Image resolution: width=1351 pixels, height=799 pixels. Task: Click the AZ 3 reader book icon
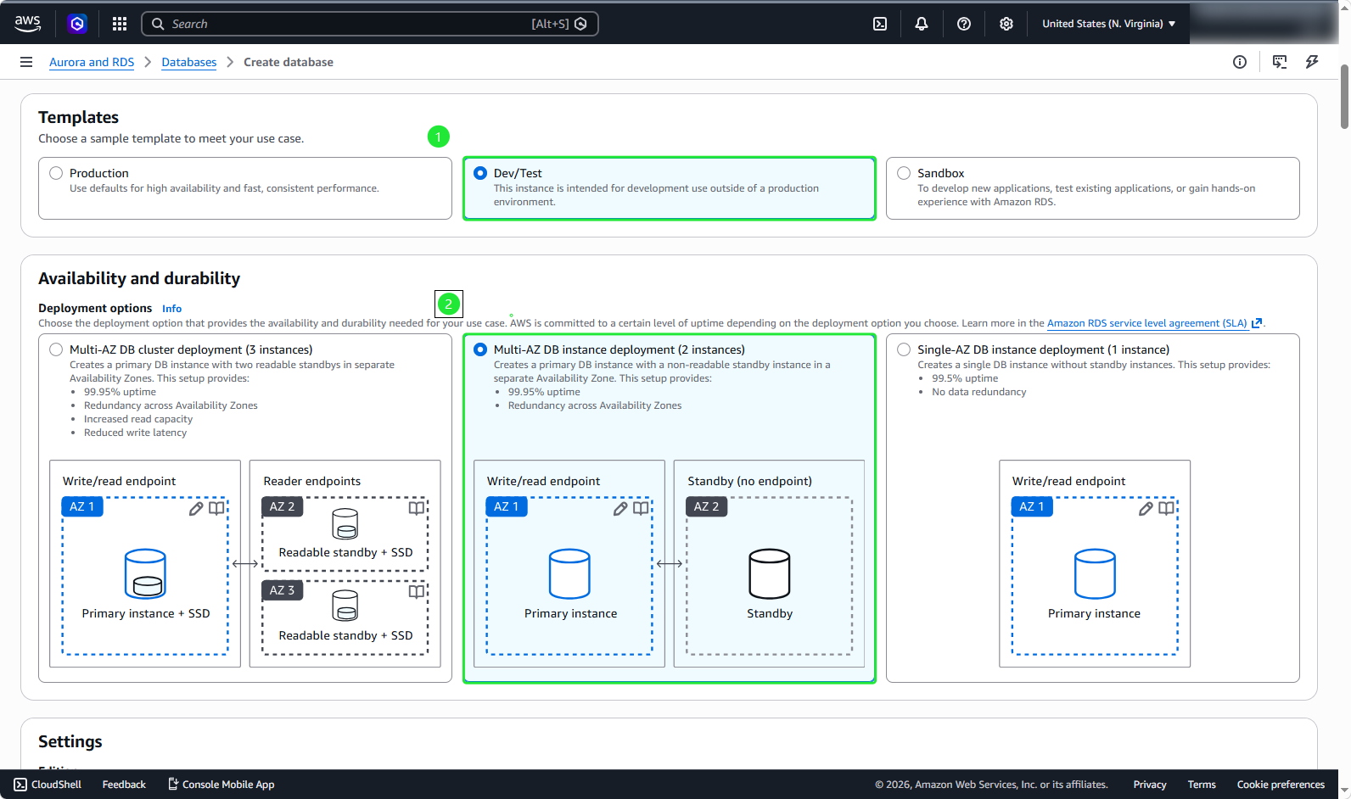(x=417, y=591)
